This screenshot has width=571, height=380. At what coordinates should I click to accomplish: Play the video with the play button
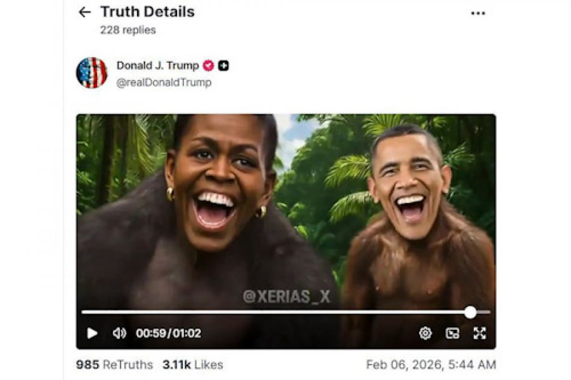click(92, 333)
